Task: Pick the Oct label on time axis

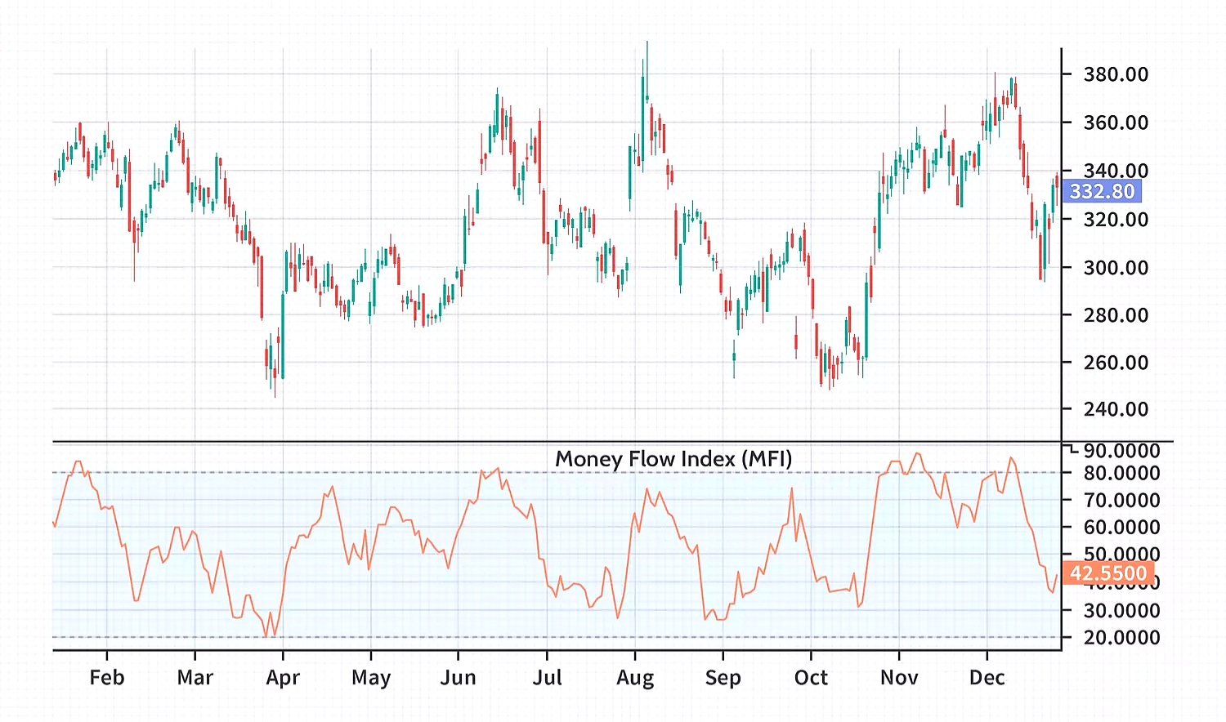Action: 811,678
